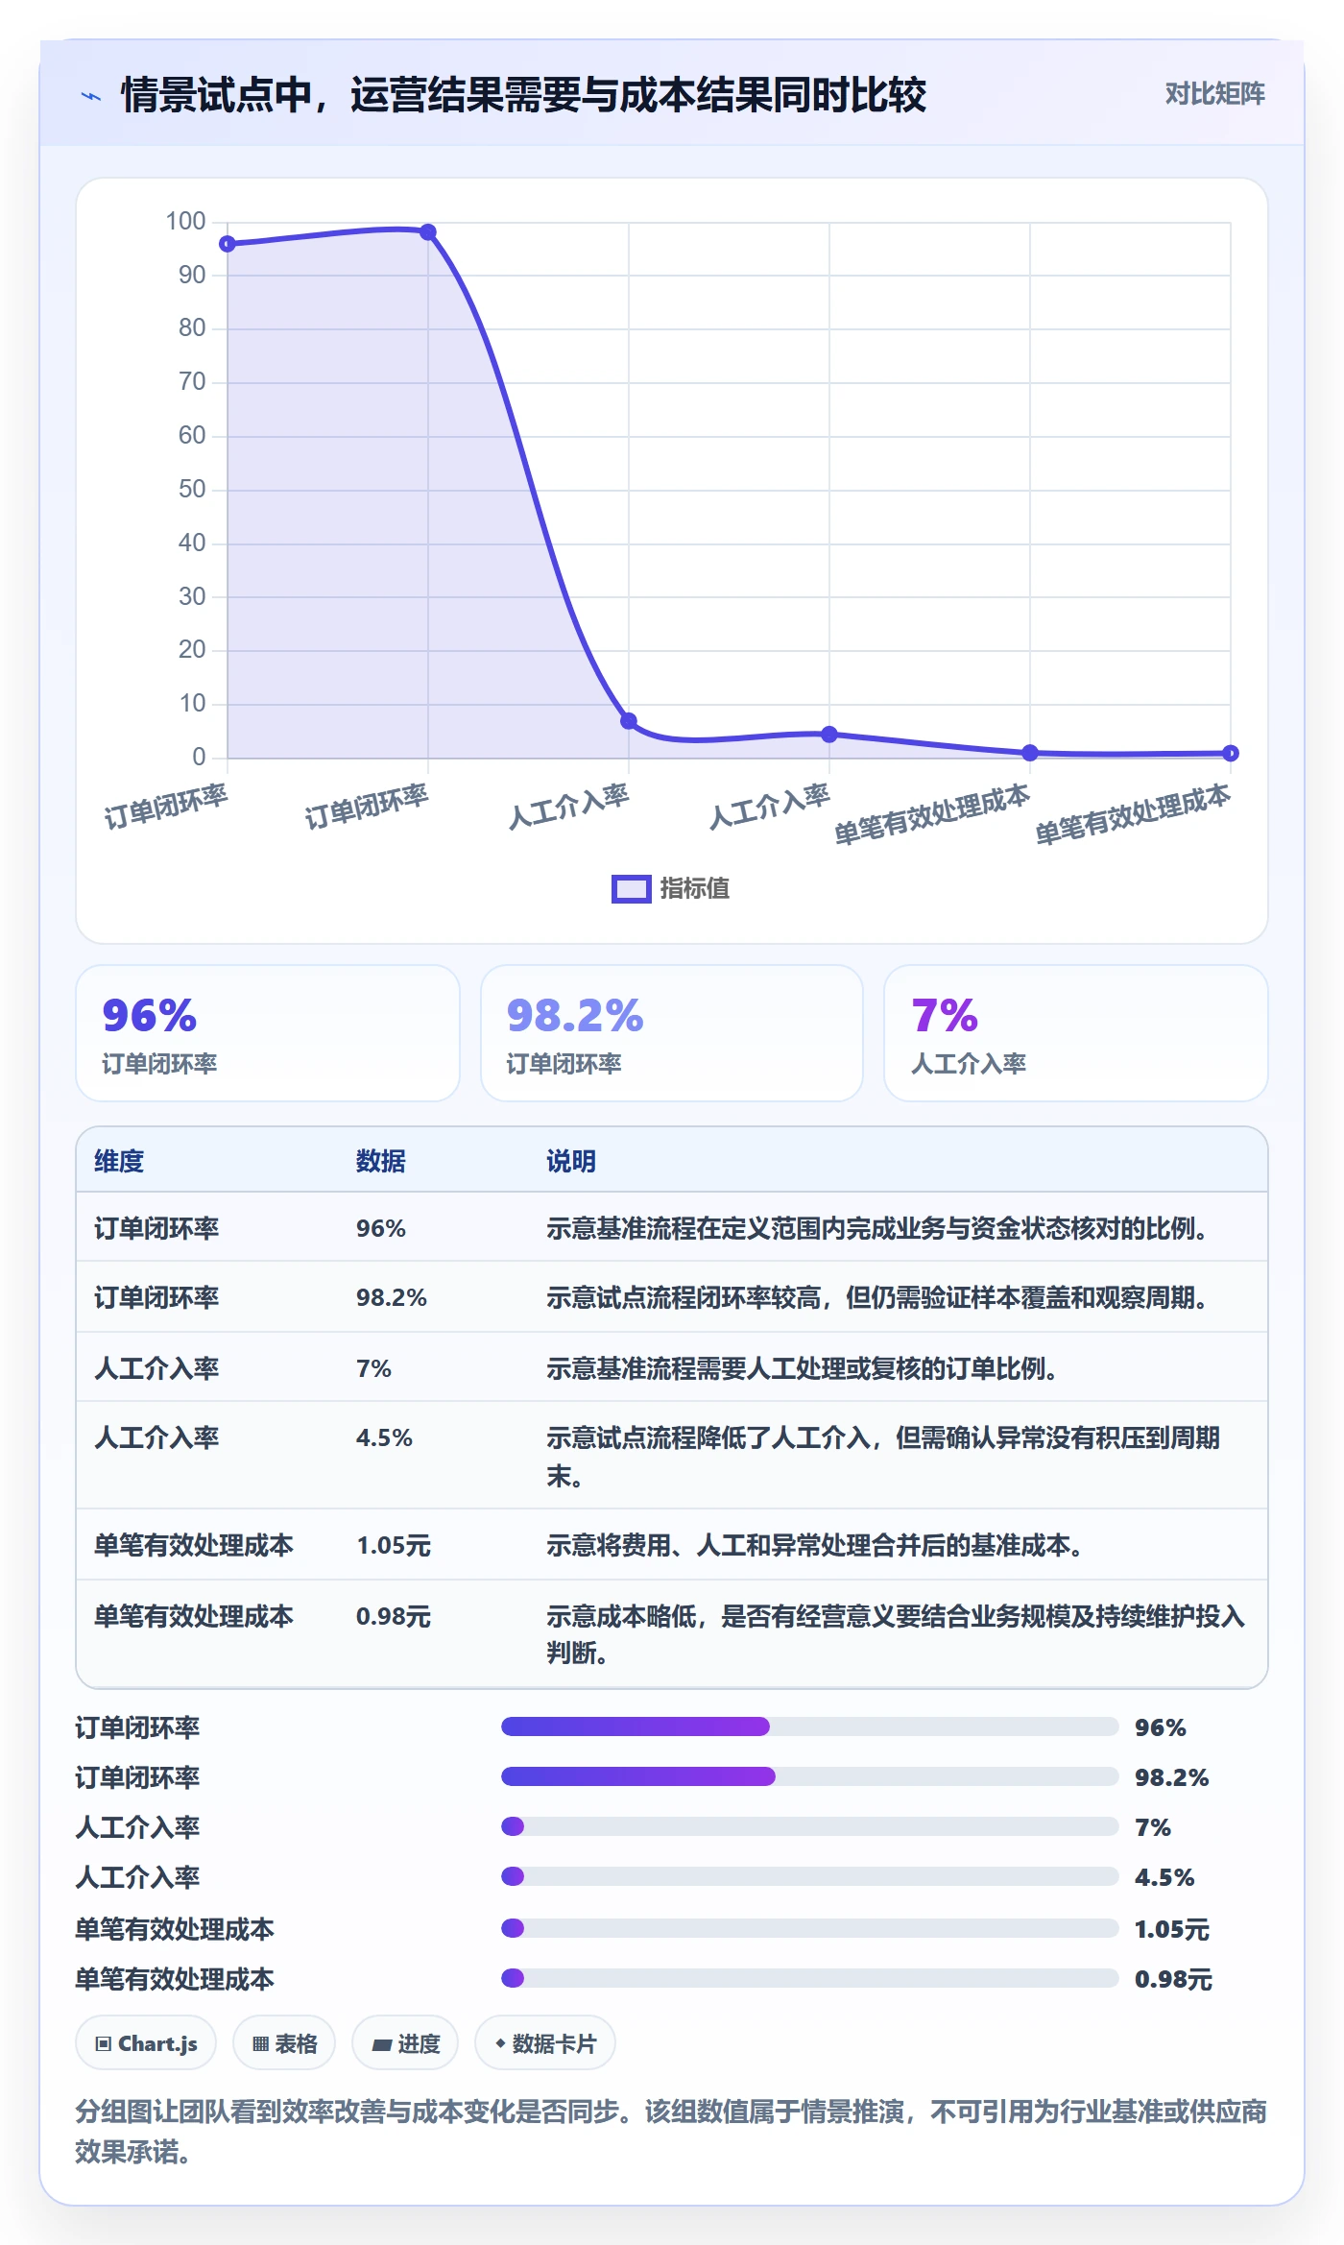Toggle the 指标值 legend color box
This screenshot has height=2245, width=1344.
pyautogui.click(x=631, y=889)
